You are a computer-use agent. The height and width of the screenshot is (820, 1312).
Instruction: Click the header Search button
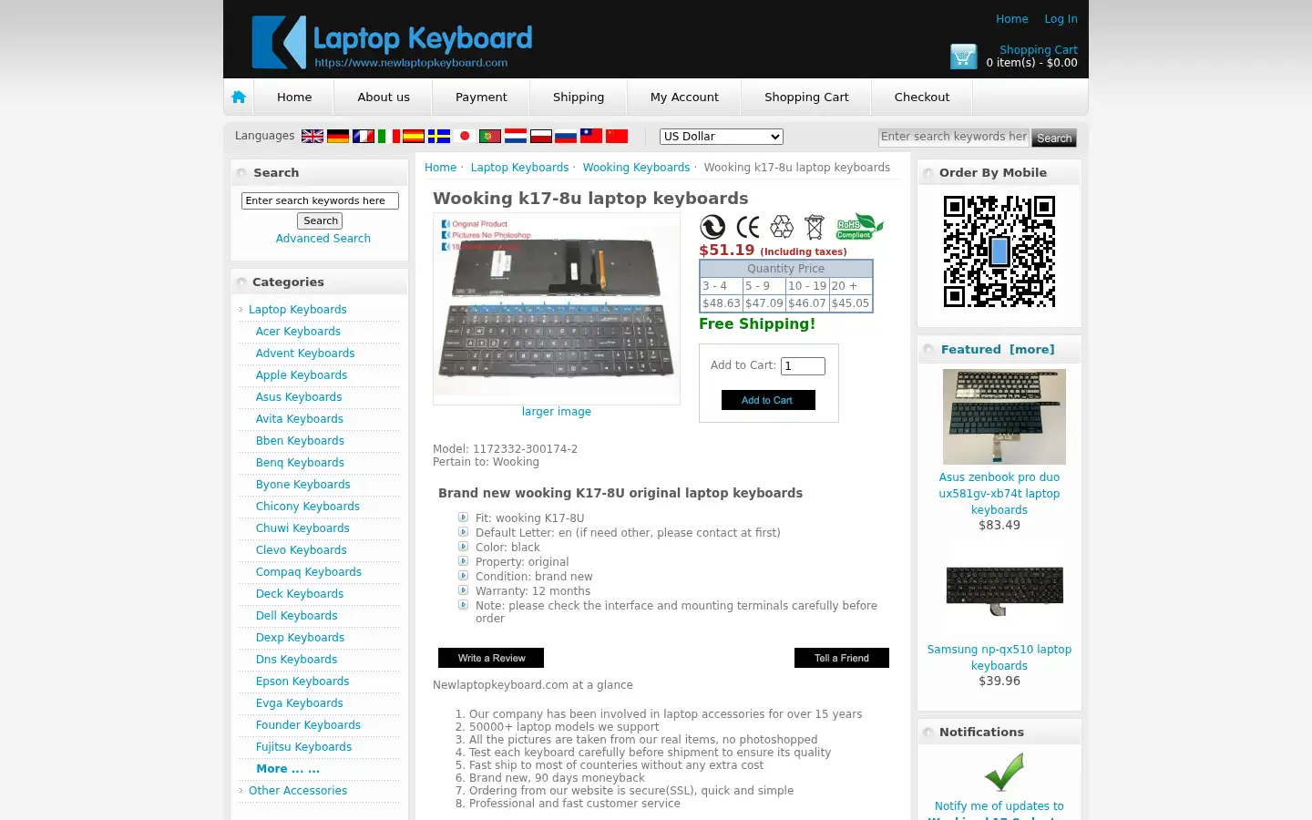click(x=1054, y=138)
